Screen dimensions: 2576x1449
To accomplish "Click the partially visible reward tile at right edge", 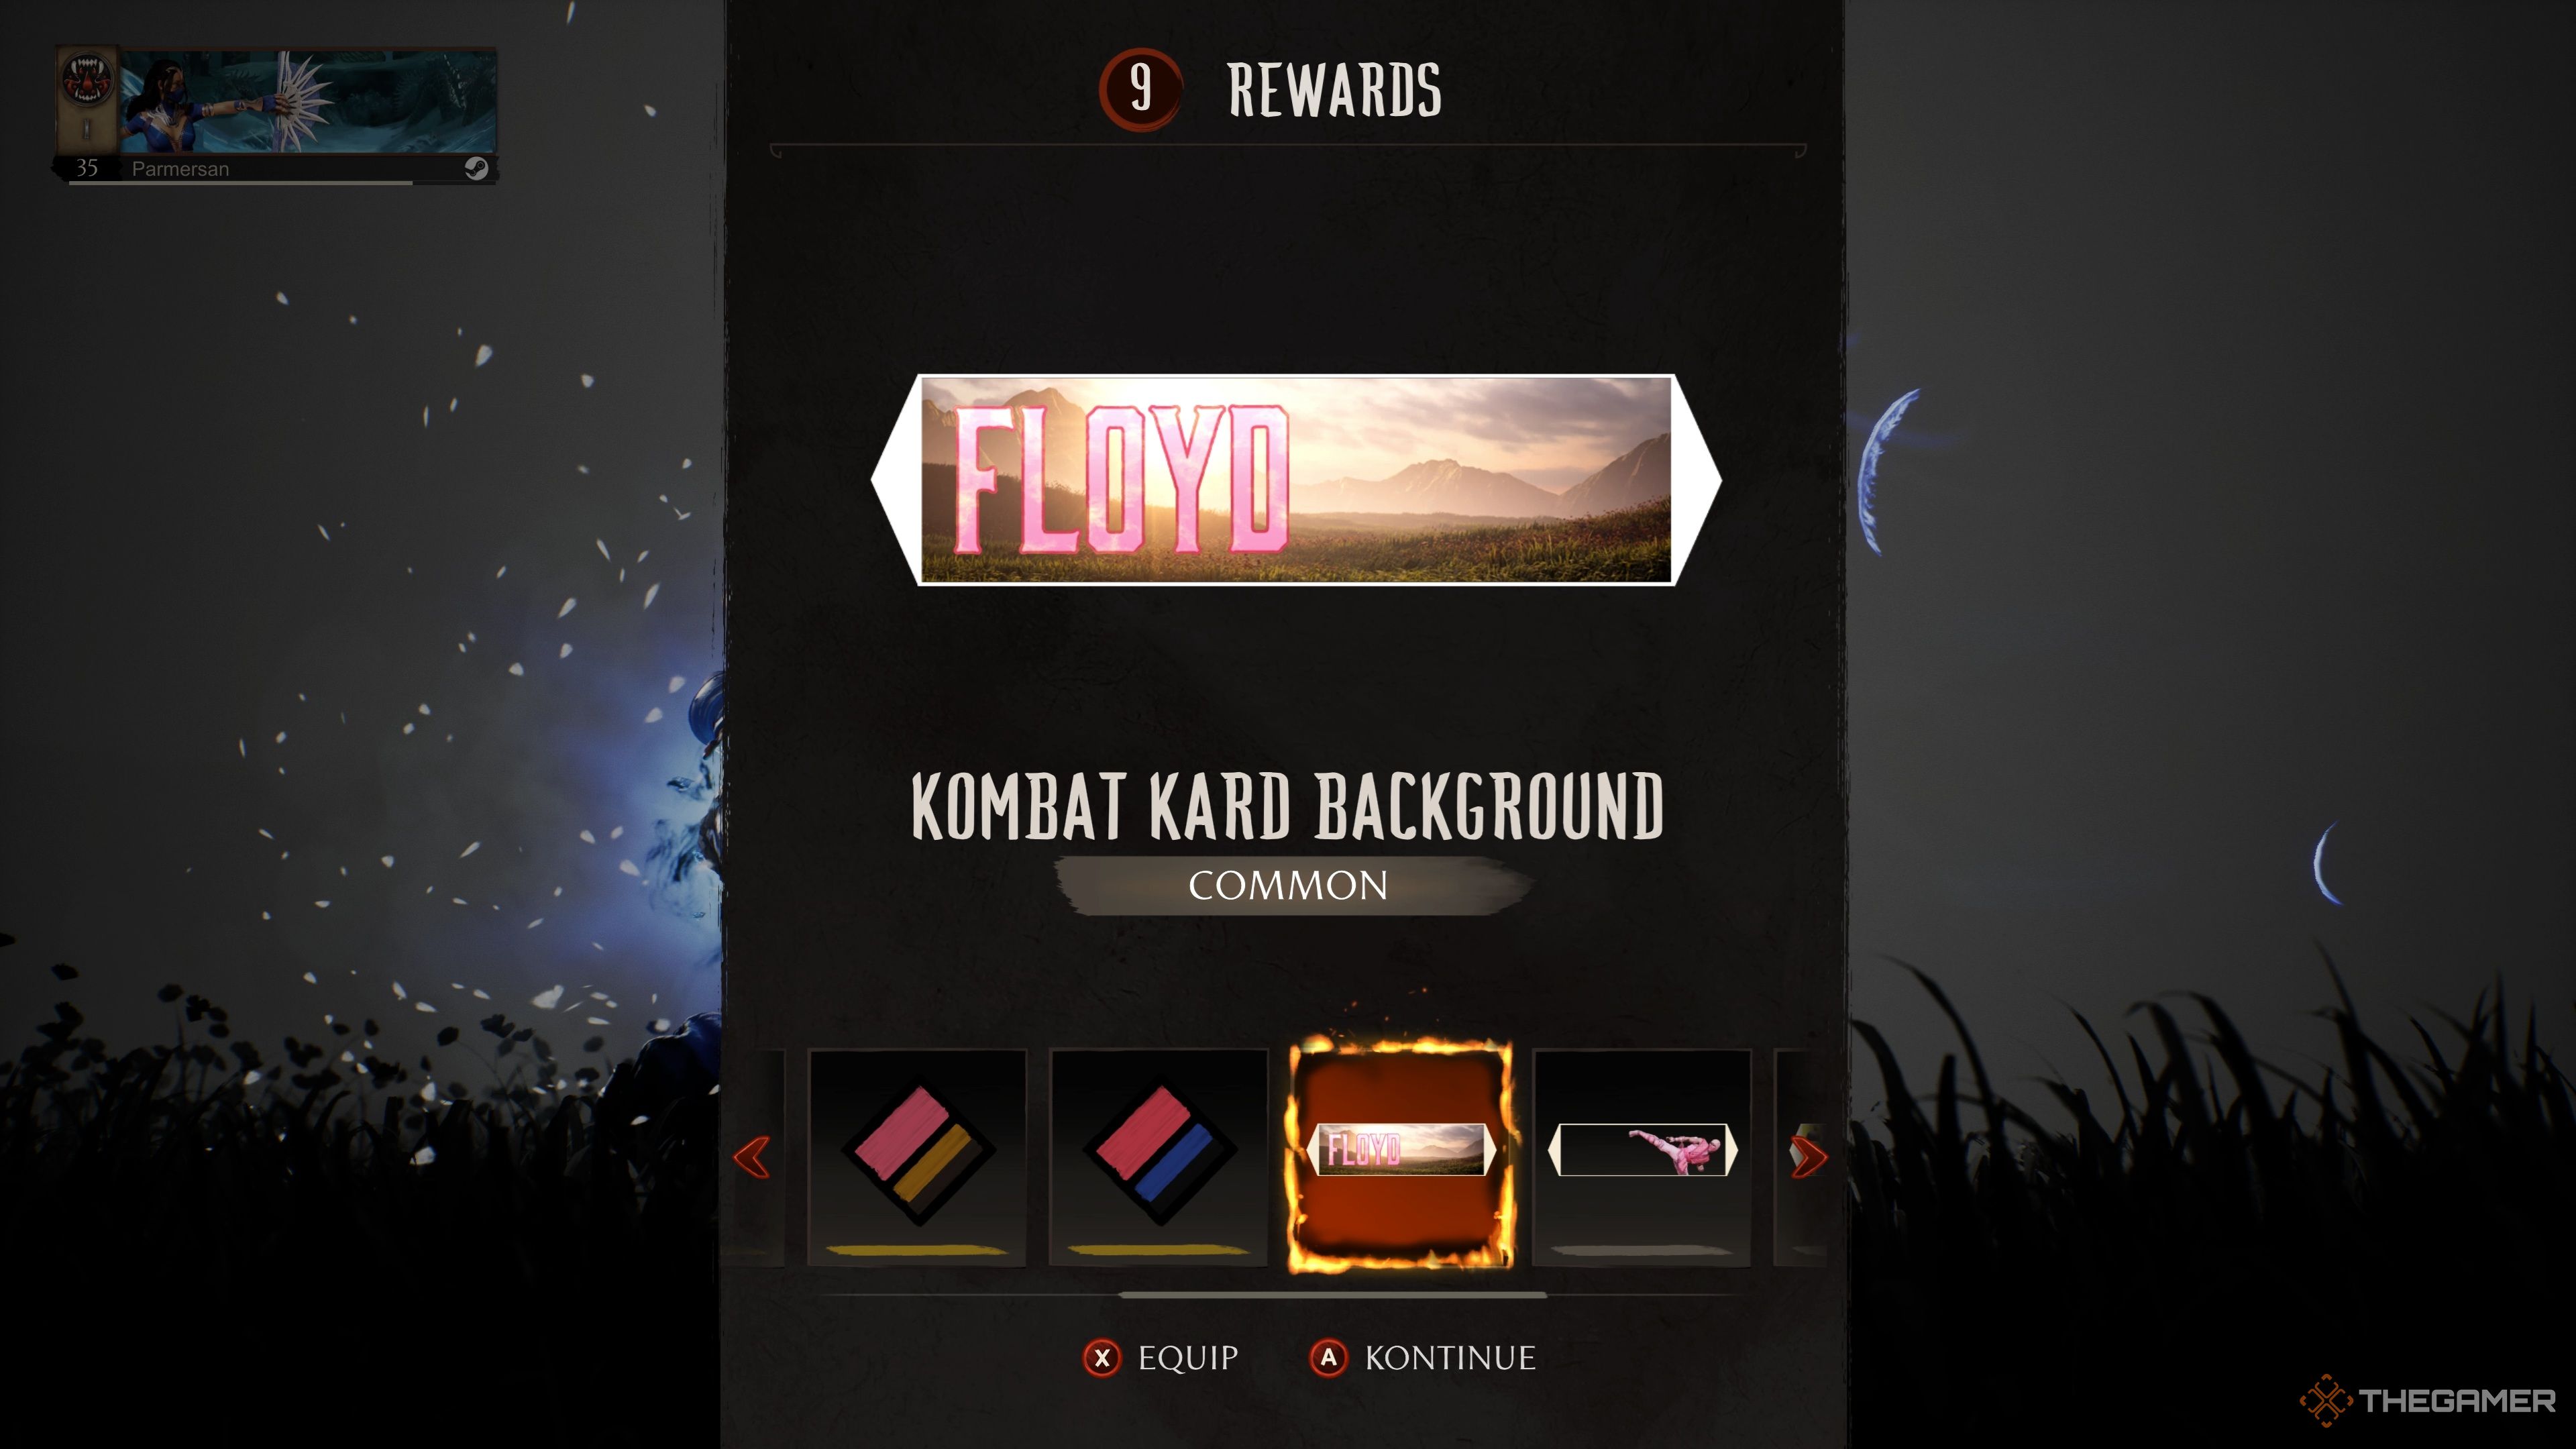I will click(1800, 1157).
